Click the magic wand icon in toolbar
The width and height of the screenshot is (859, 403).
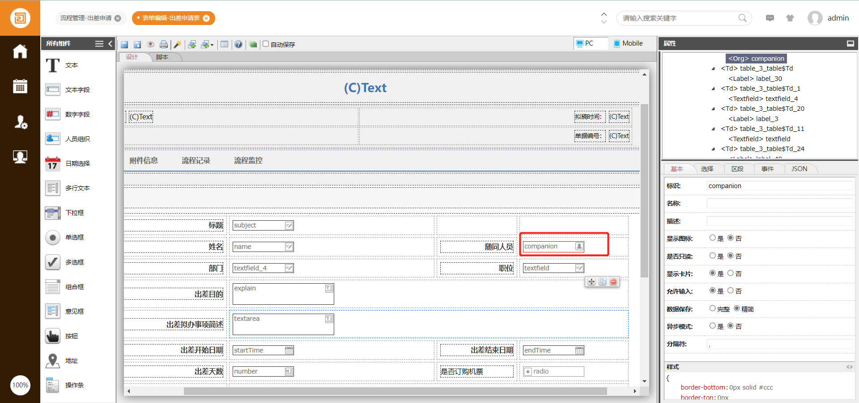(x=177, y=44)
